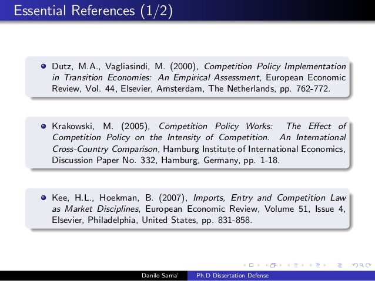This screenshot has height=281, width=375.
Task: Click the Kee, H.L., Hoekman reference text
Action: (x=199, y=209)
